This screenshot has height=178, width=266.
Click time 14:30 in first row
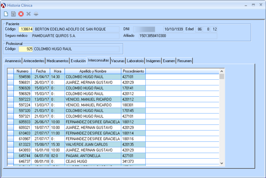[57, 77]
